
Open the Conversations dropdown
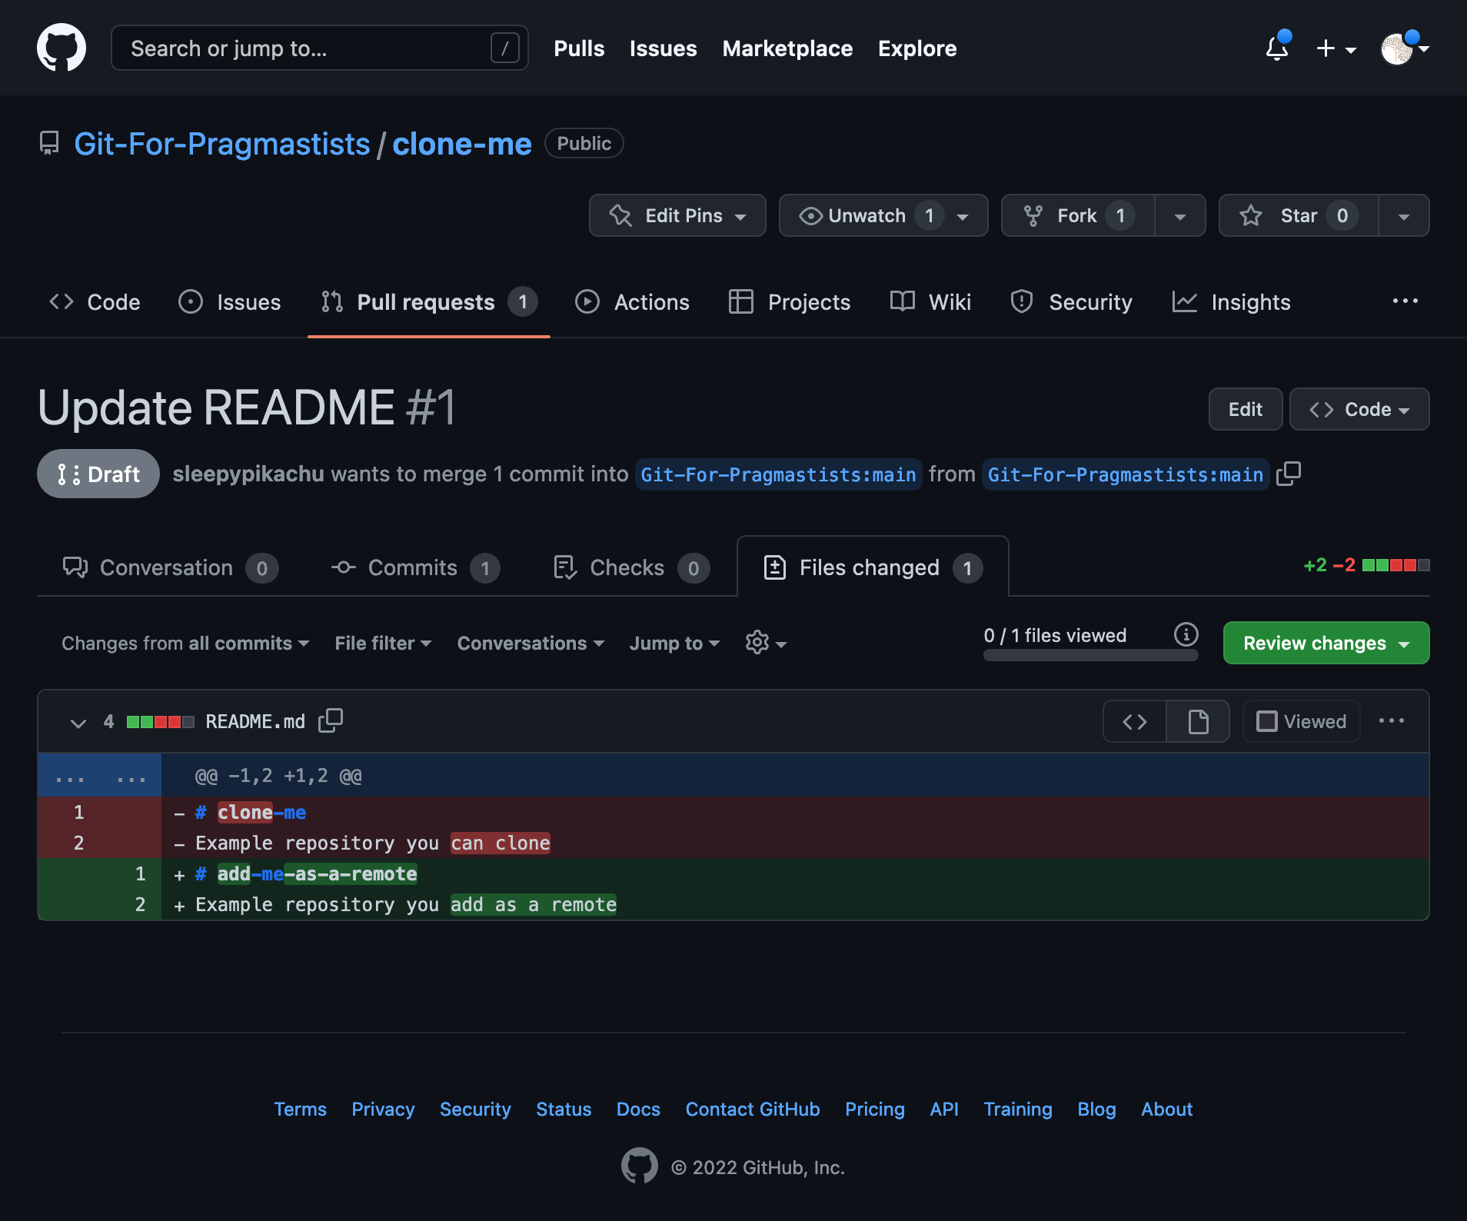[x=531, y=643]
